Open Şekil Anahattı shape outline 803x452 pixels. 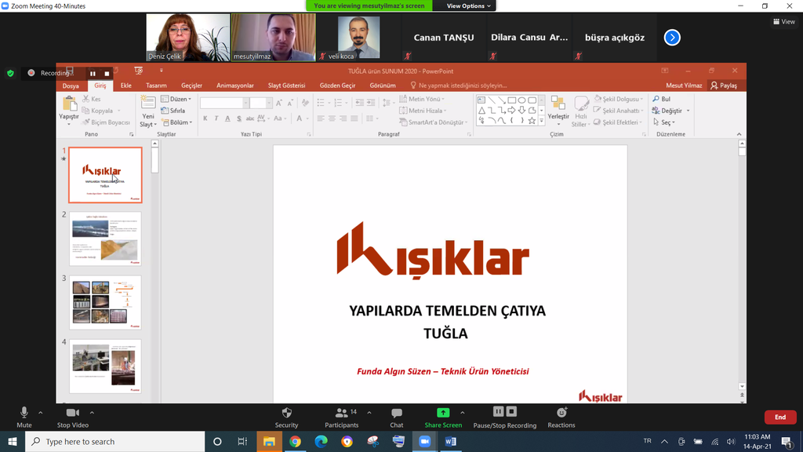[619, 111]
